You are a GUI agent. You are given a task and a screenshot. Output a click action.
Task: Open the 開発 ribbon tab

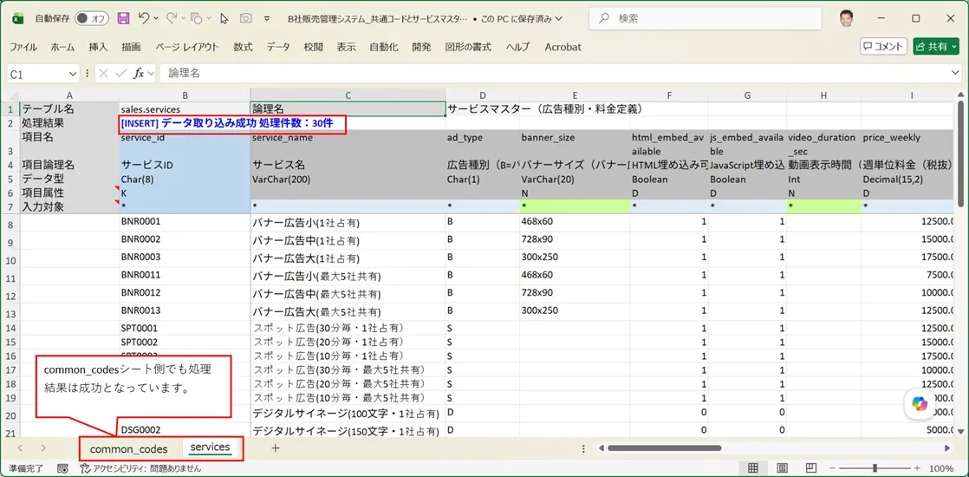click(421, 47)
